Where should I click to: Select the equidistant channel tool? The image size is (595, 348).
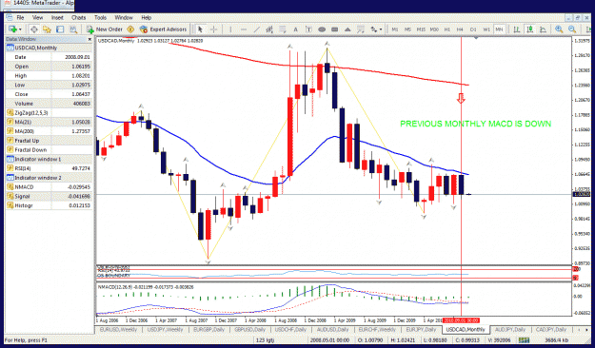coord(269,29)
